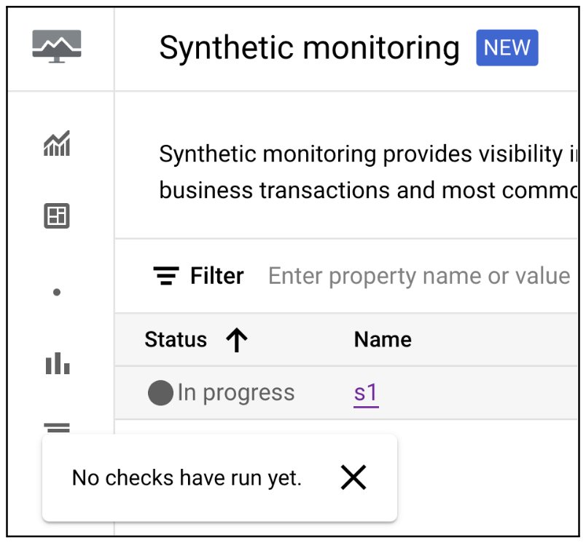Focus the 'Enter property name or value' field
586x546 pixels.
[419, 277]
